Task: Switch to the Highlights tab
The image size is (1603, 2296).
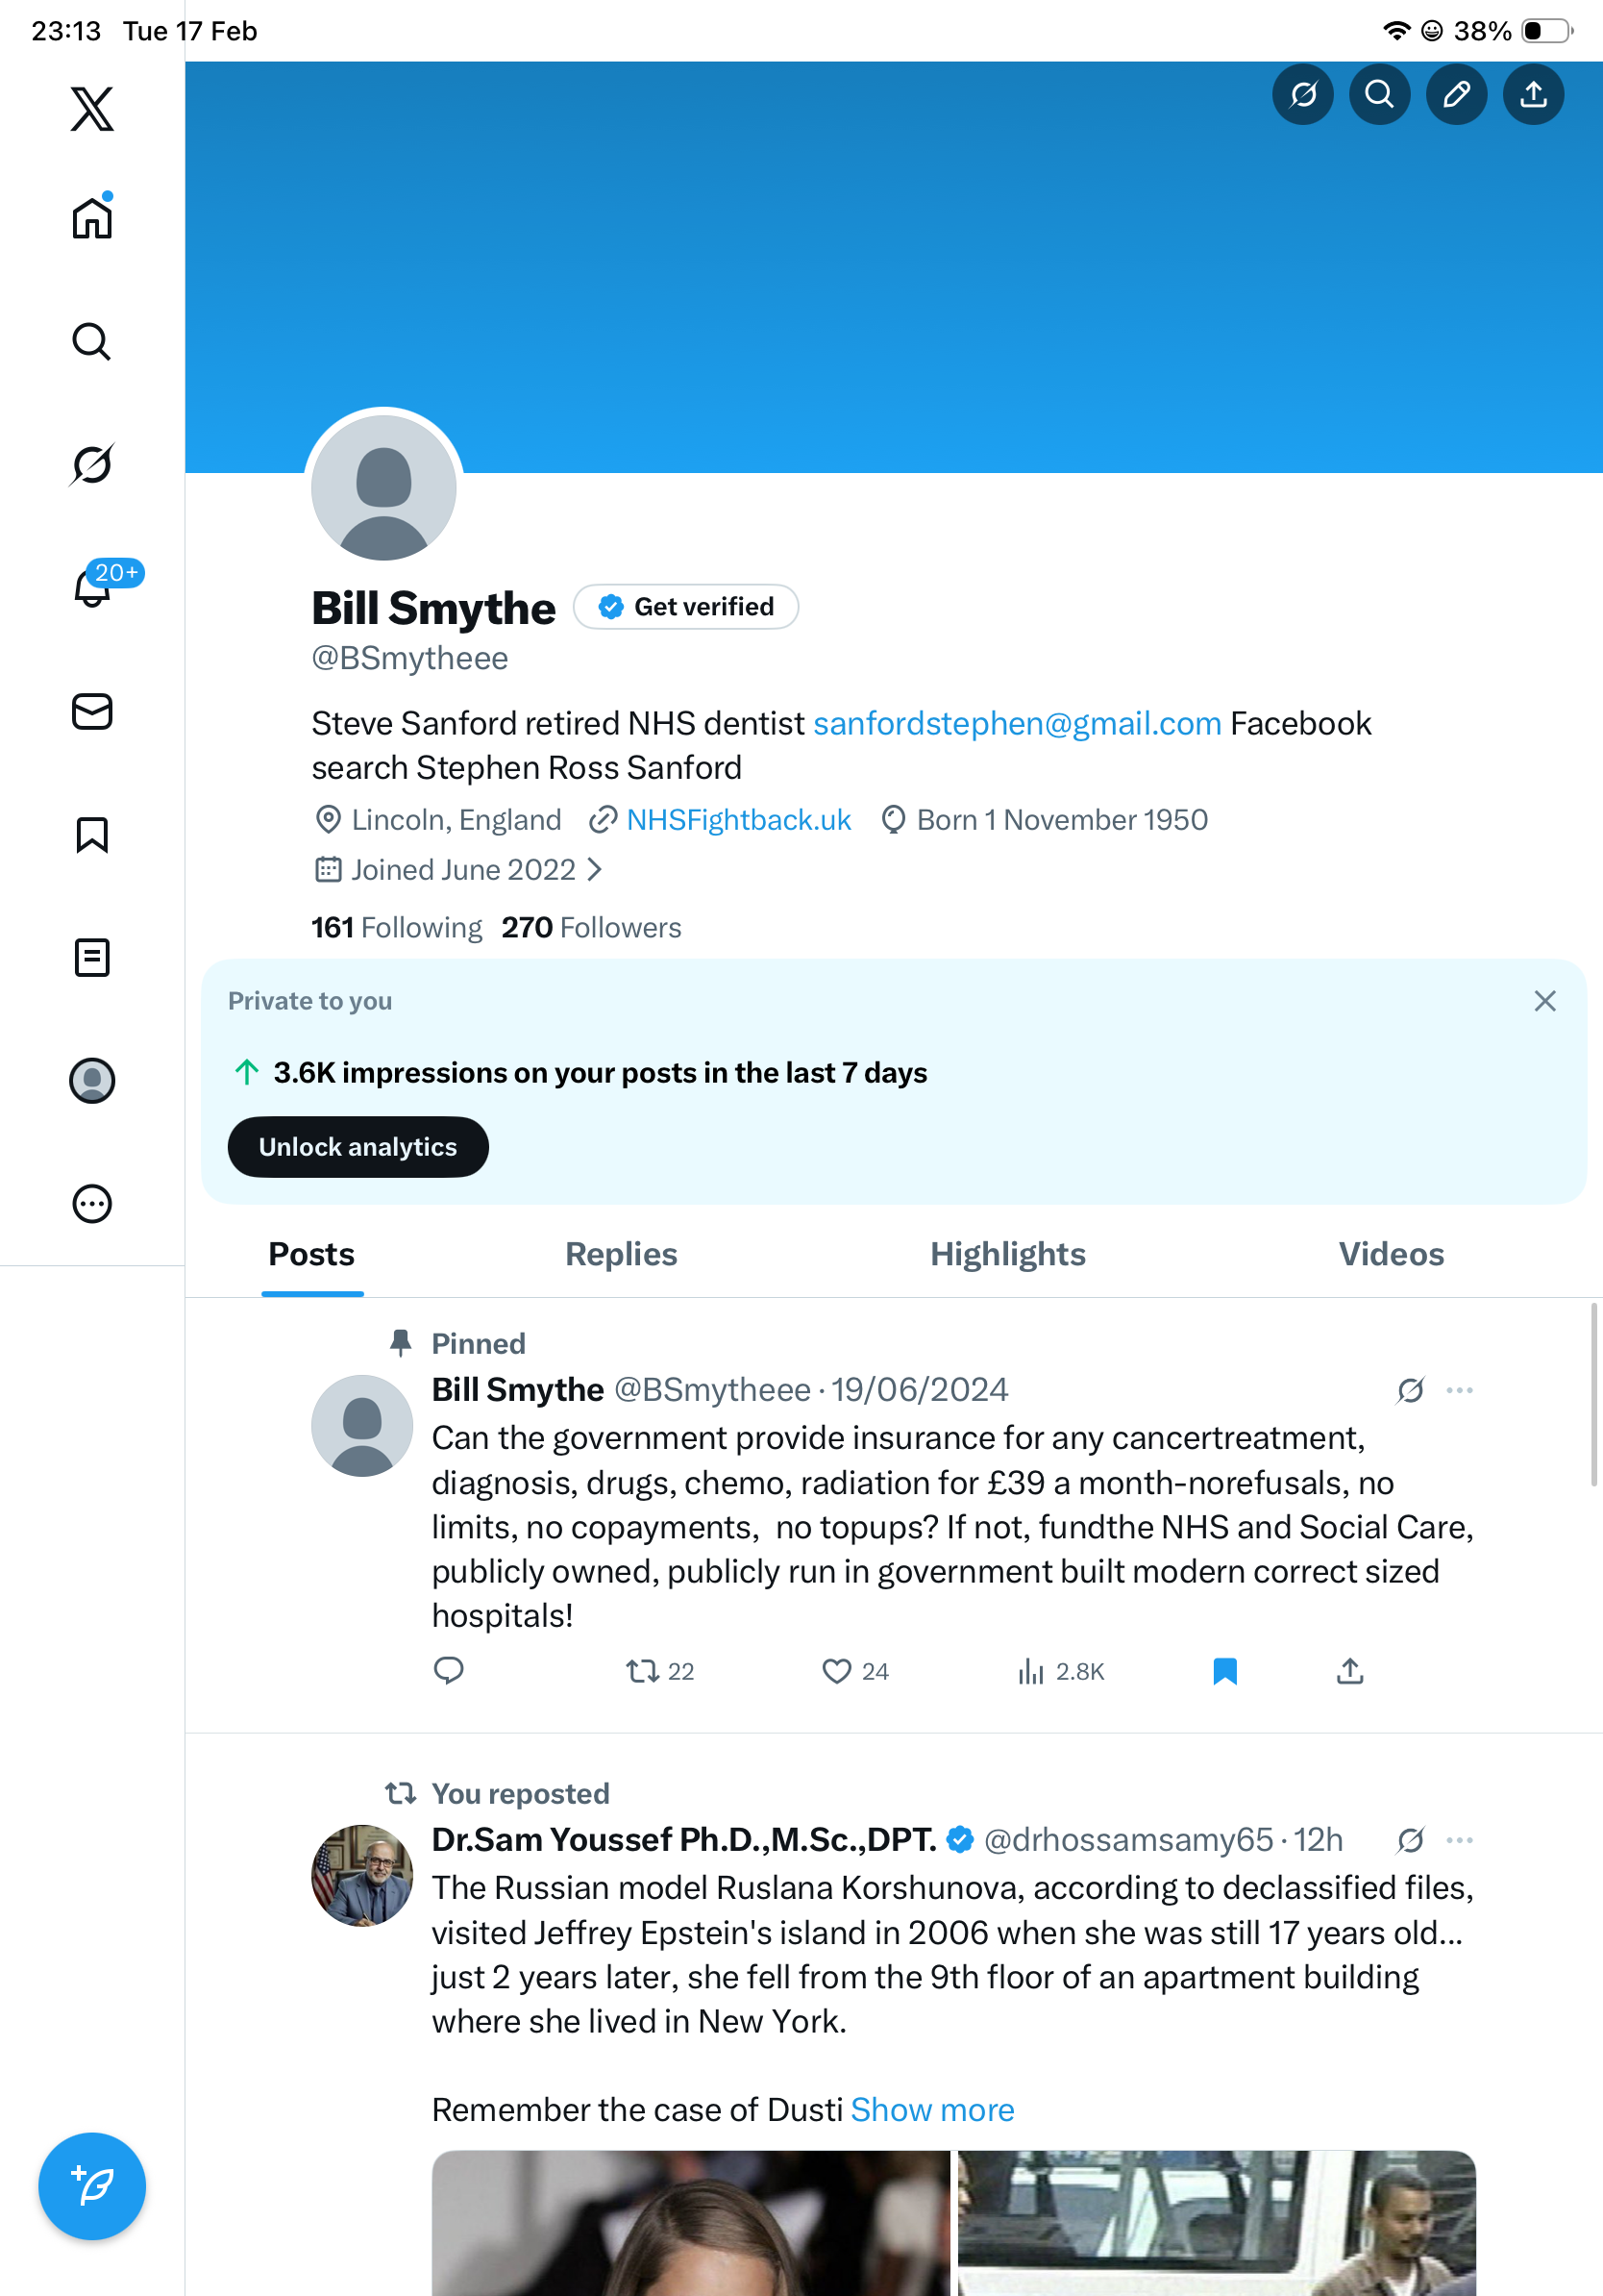Action: 1007,1254
